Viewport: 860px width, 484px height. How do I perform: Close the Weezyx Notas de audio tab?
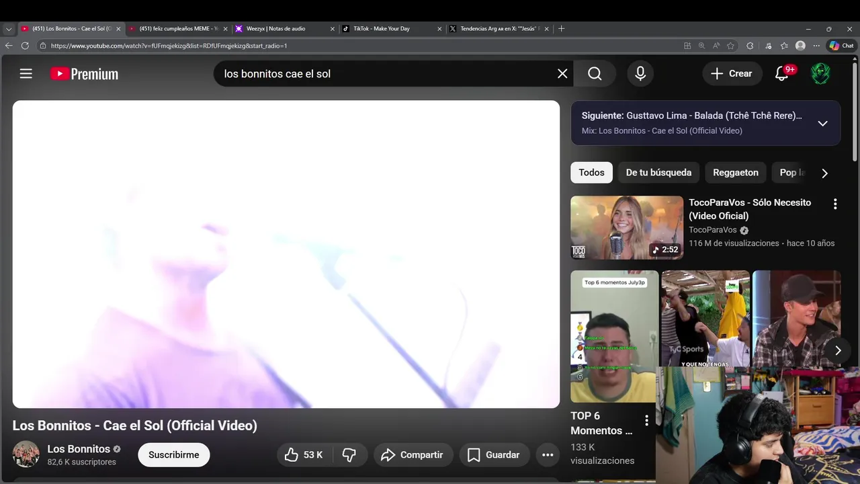333,29
